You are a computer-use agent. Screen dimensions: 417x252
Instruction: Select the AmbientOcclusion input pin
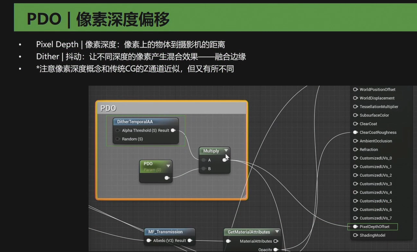click(355, 141)
